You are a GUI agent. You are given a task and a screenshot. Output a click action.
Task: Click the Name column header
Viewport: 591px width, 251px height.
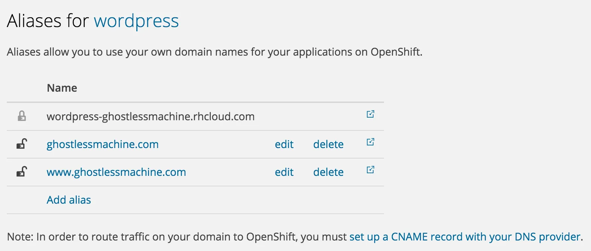(62, 88)
